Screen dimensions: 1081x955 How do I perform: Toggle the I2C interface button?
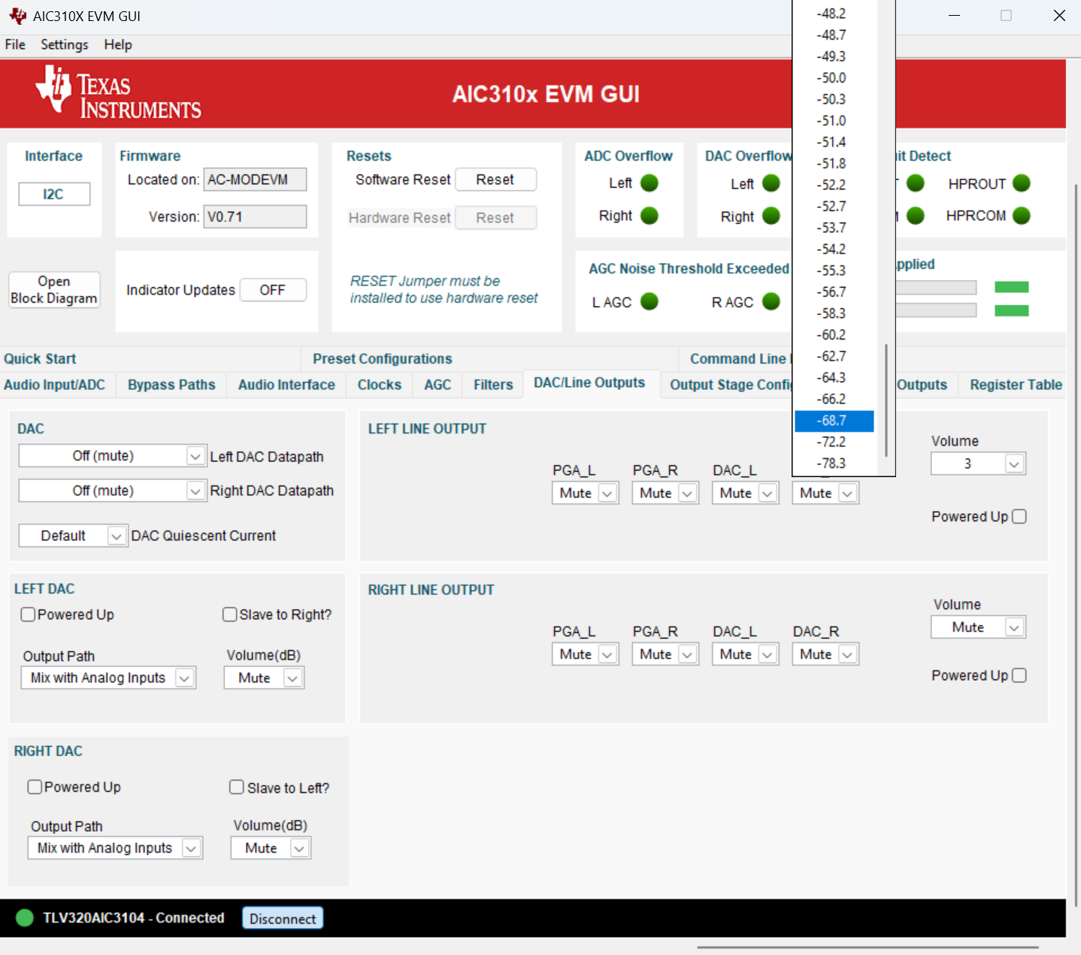click(54, 194)
